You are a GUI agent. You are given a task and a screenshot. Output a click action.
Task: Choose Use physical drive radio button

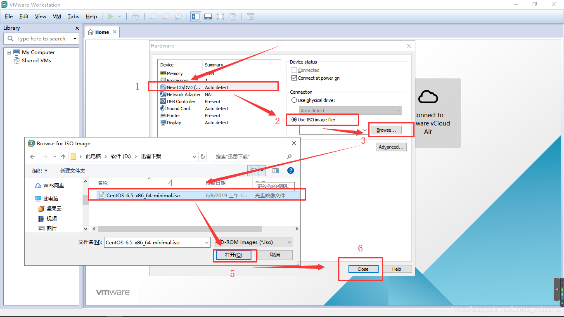point(294,100)
